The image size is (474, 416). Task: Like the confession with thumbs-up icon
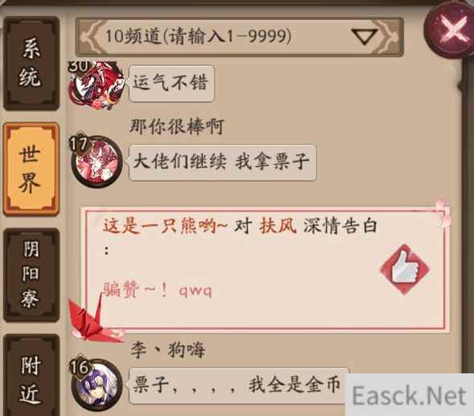click(x=405, y=270)
